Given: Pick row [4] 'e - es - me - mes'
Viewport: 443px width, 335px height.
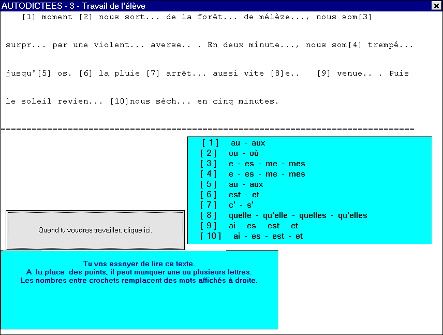Looking at the screenshot, I should (x=253, y=174).
